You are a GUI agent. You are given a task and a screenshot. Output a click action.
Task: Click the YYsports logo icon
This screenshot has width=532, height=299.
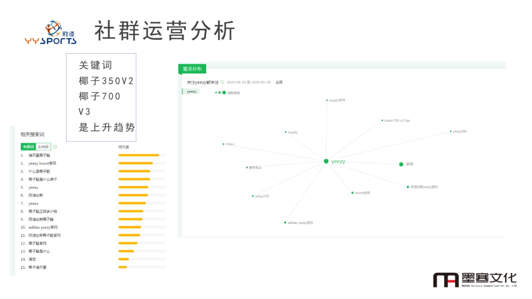53,29
